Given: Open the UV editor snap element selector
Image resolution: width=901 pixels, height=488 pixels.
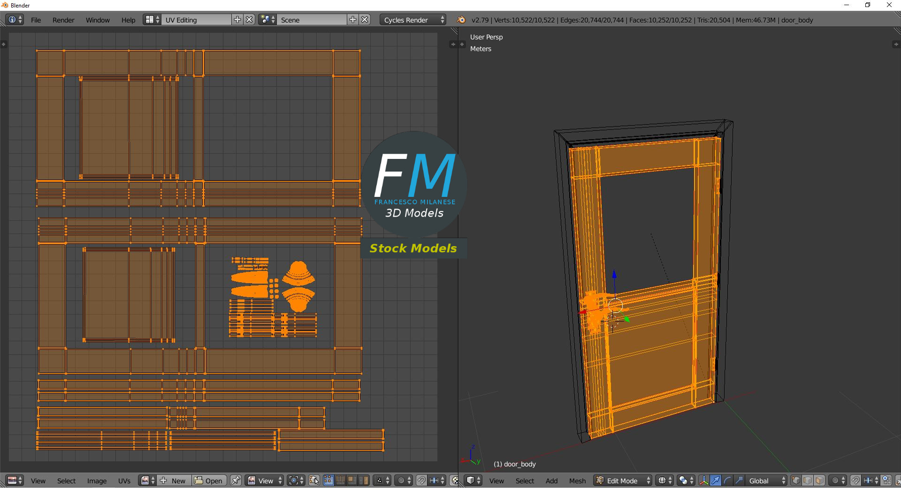Looking at the screenshot, I should point(437,480).
